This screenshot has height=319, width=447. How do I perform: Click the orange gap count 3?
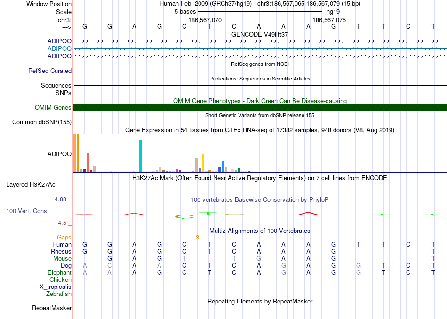pos(197,238)
